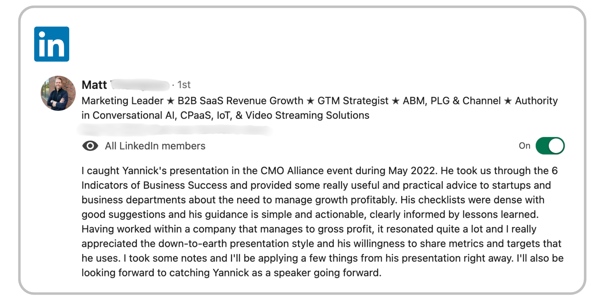Open the Matt profile name link
Screen dimensions: 607x300
94,85
